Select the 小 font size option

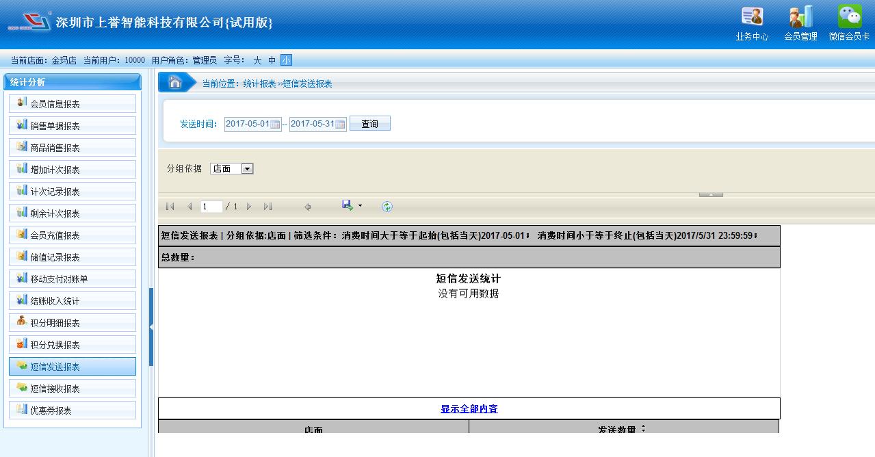coord(286,60)
